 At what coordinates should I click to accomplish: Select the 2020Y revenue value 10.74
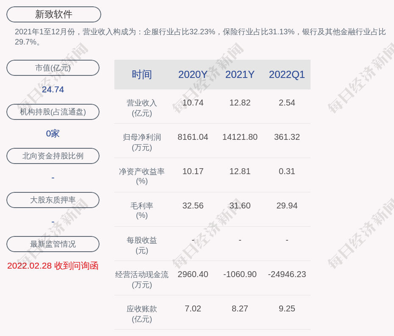[x=193, y=103]
